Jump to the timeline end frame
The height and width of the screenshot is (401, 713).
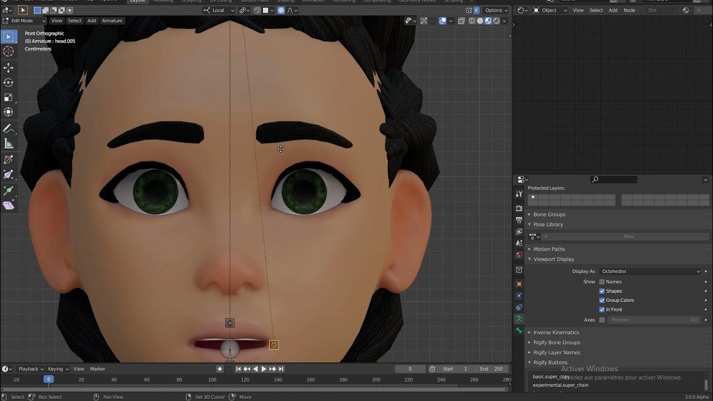tap(281, 369)
